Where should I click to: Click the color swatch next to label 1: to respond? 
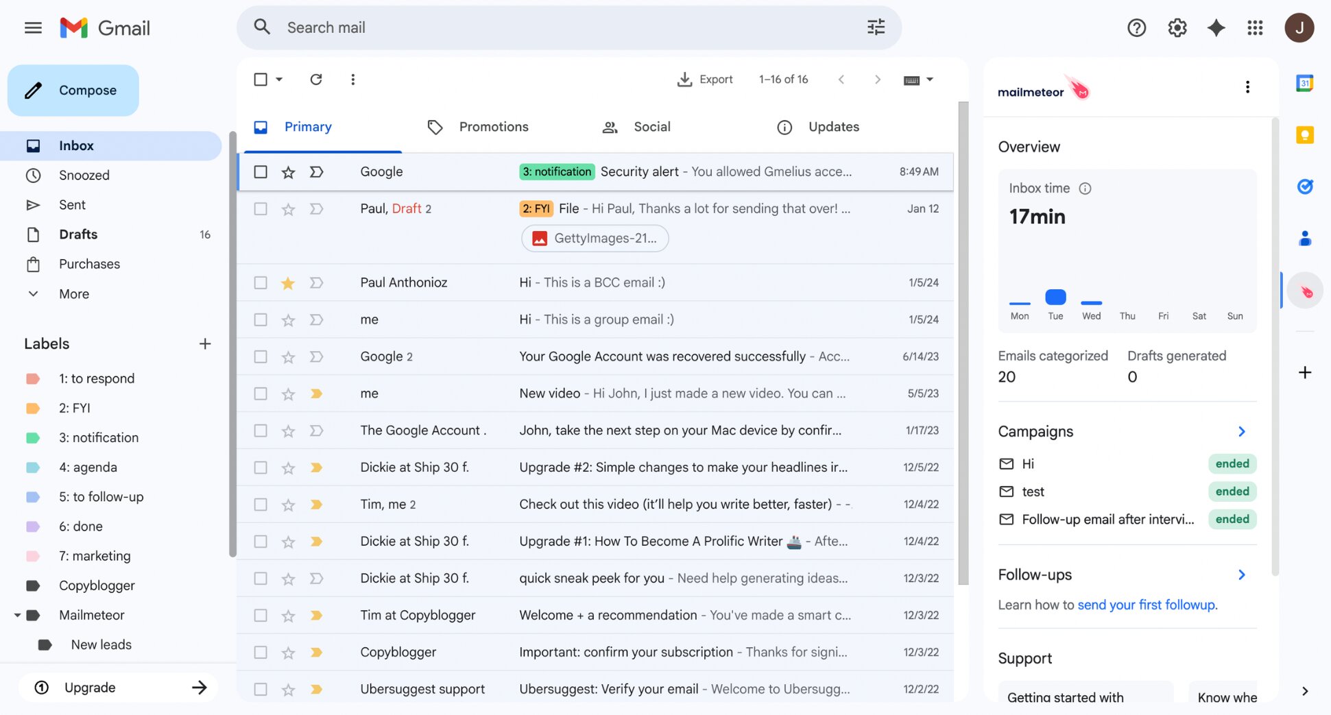(33, 378)
